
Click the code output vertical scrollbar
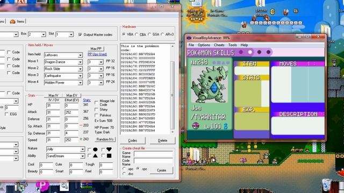[x=172, y=88]
